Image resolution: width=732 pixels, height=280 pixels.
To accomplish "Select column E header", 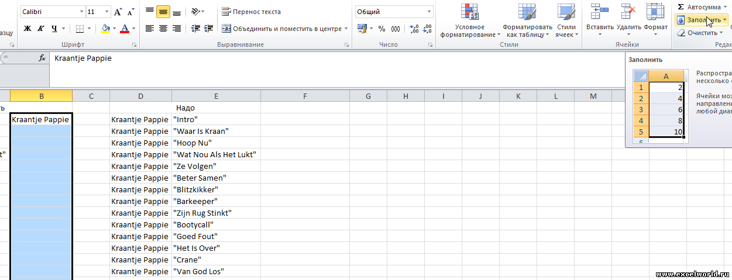I will tap(216, 96).
